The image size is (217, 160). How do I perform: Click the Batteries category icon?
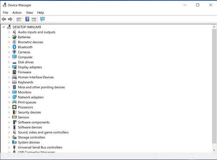[x=14, y=37]
